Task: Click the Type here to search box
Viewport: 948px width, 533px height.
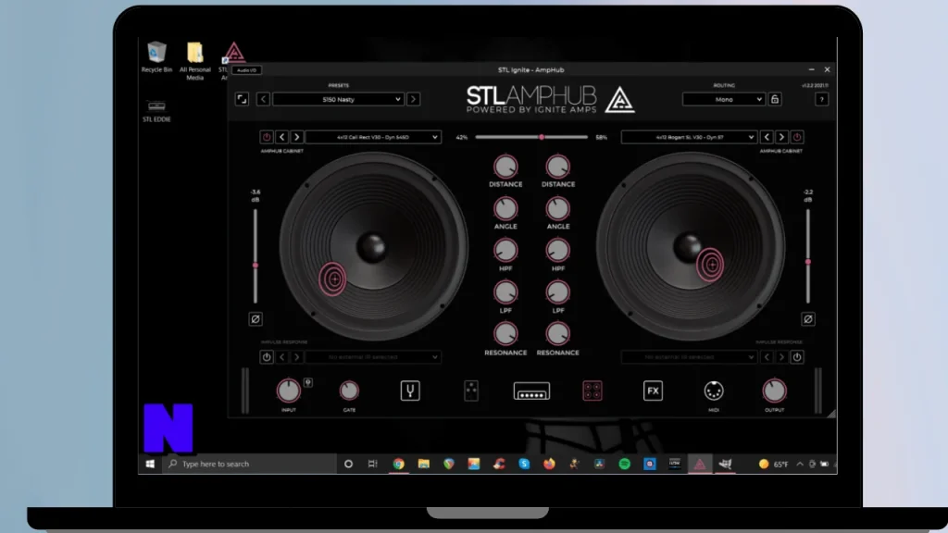Action: [249, 464]
